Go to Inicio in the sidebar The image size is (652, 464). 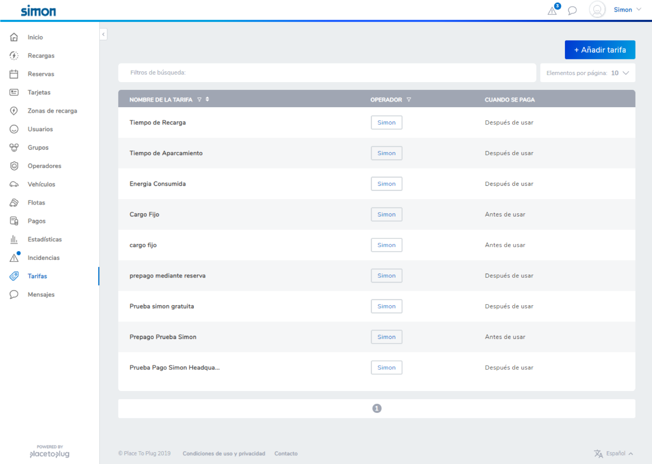click(x=35, y=37)
